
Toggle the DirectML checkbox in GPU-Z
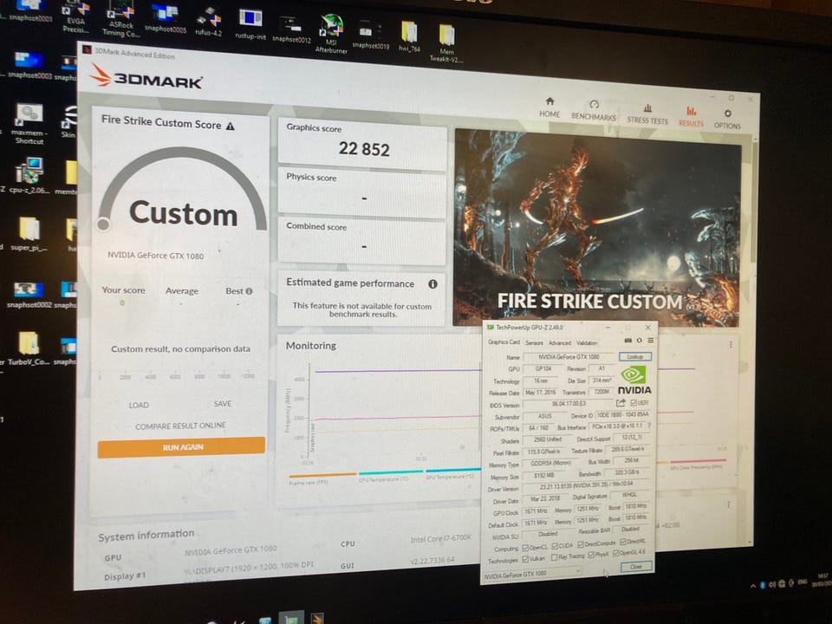(x=623, y=542)
